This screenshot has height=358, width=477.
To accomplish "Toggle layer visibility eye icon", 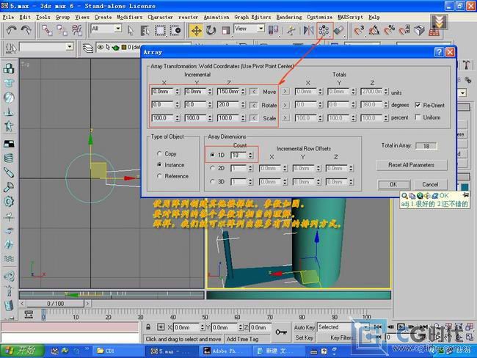I will pos(100,47).
